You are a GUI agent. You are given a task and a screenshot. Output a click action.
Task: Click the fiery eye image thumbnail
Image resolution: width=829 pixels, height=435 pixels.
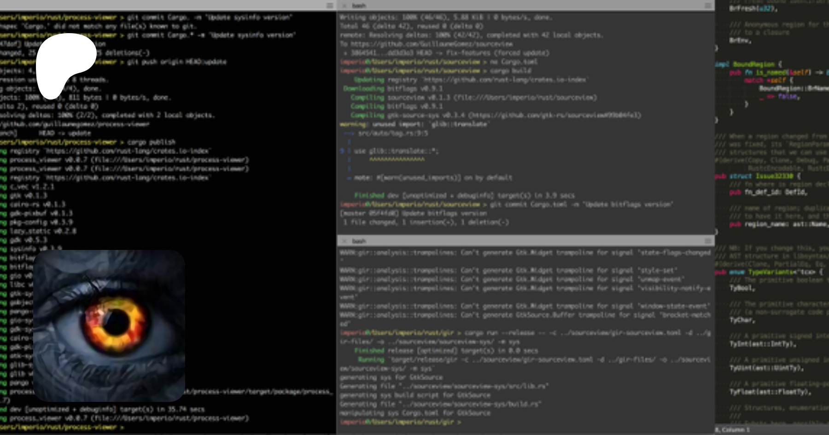point(109,325)
